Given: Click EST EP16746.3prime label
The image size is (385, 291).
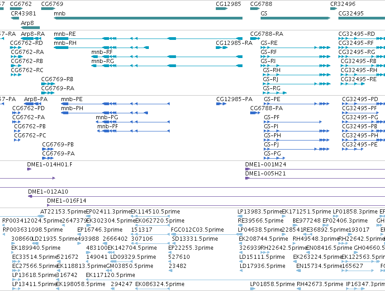Looking at the screenshot, I should (100, 230).
